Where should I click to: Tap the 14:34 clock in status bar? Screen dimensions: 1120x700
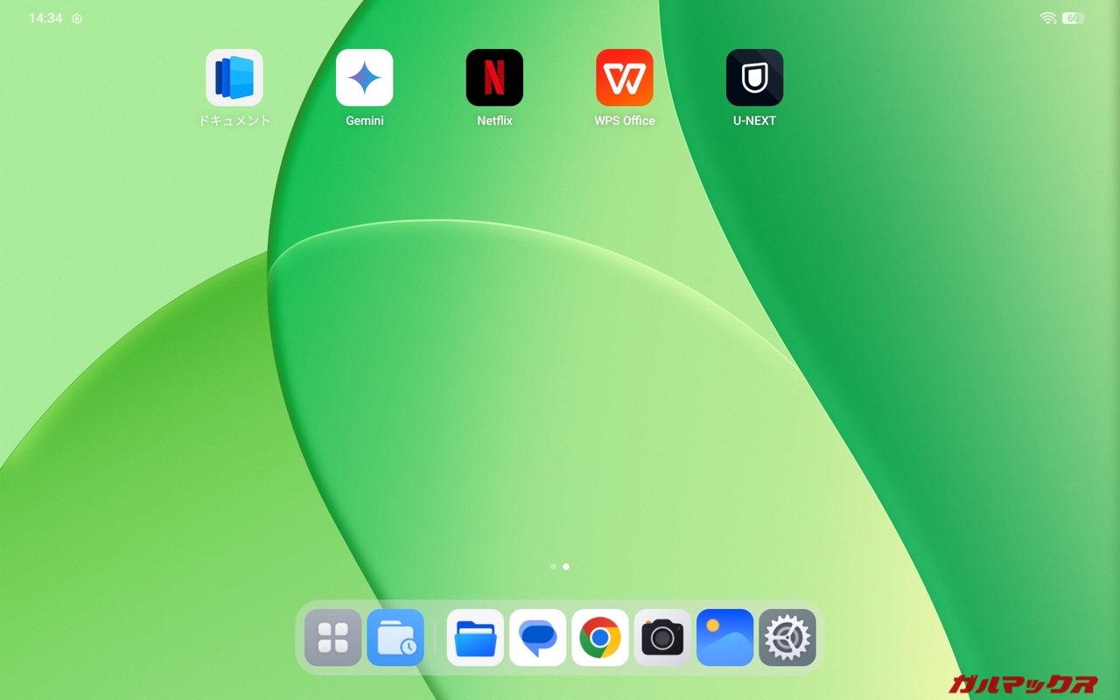point(45,18)
